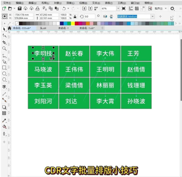Select the Freehand tool
182x177 pixels.
[4, 56]
